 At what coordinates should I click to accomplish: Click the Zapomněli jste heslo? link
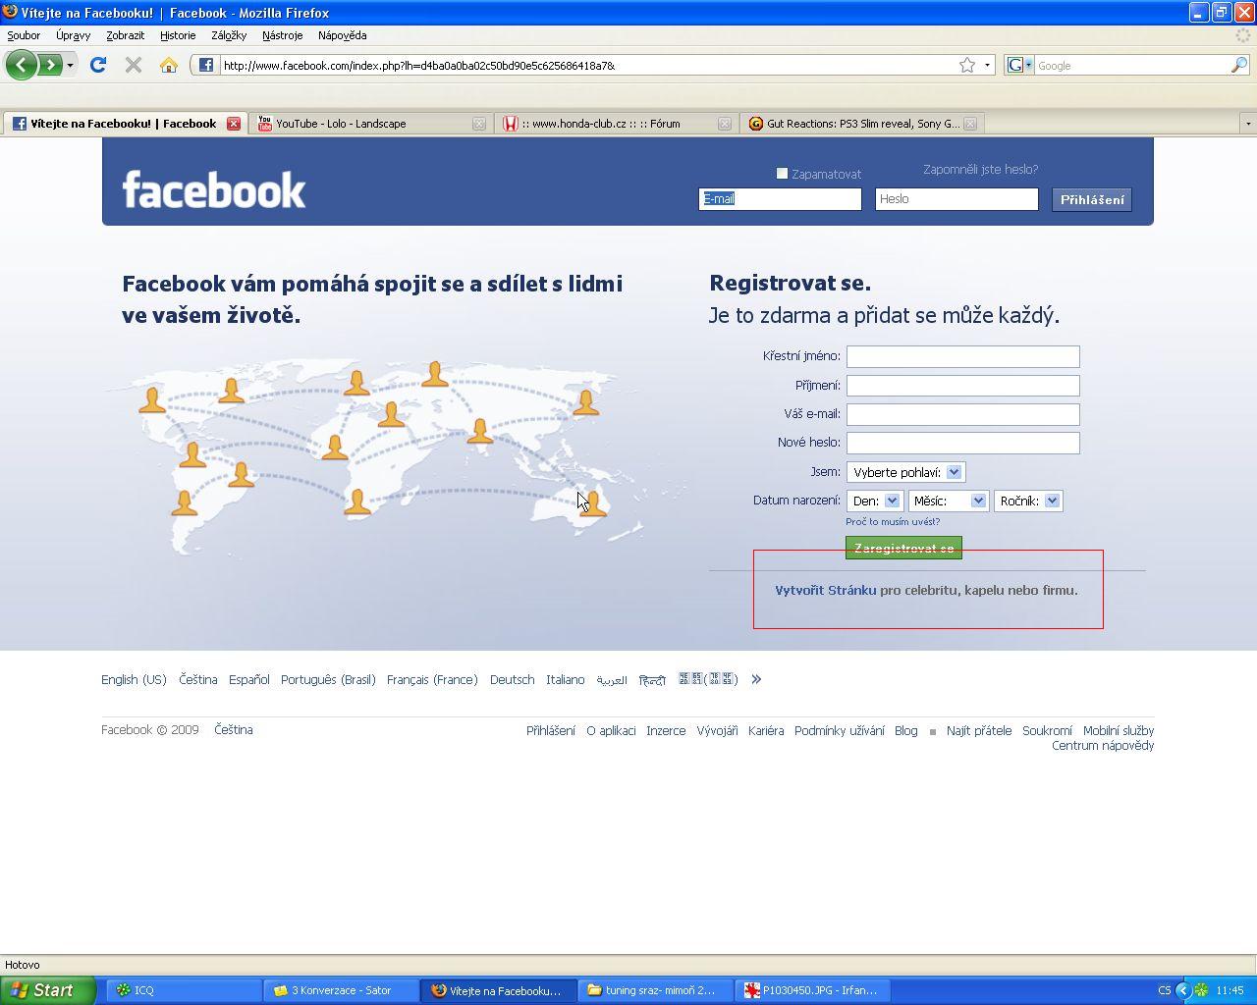[980, 170]
